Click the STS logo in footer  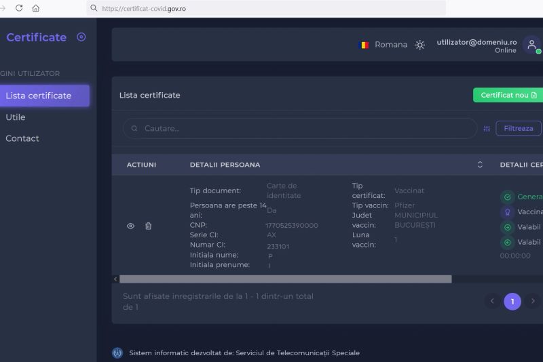117,353
